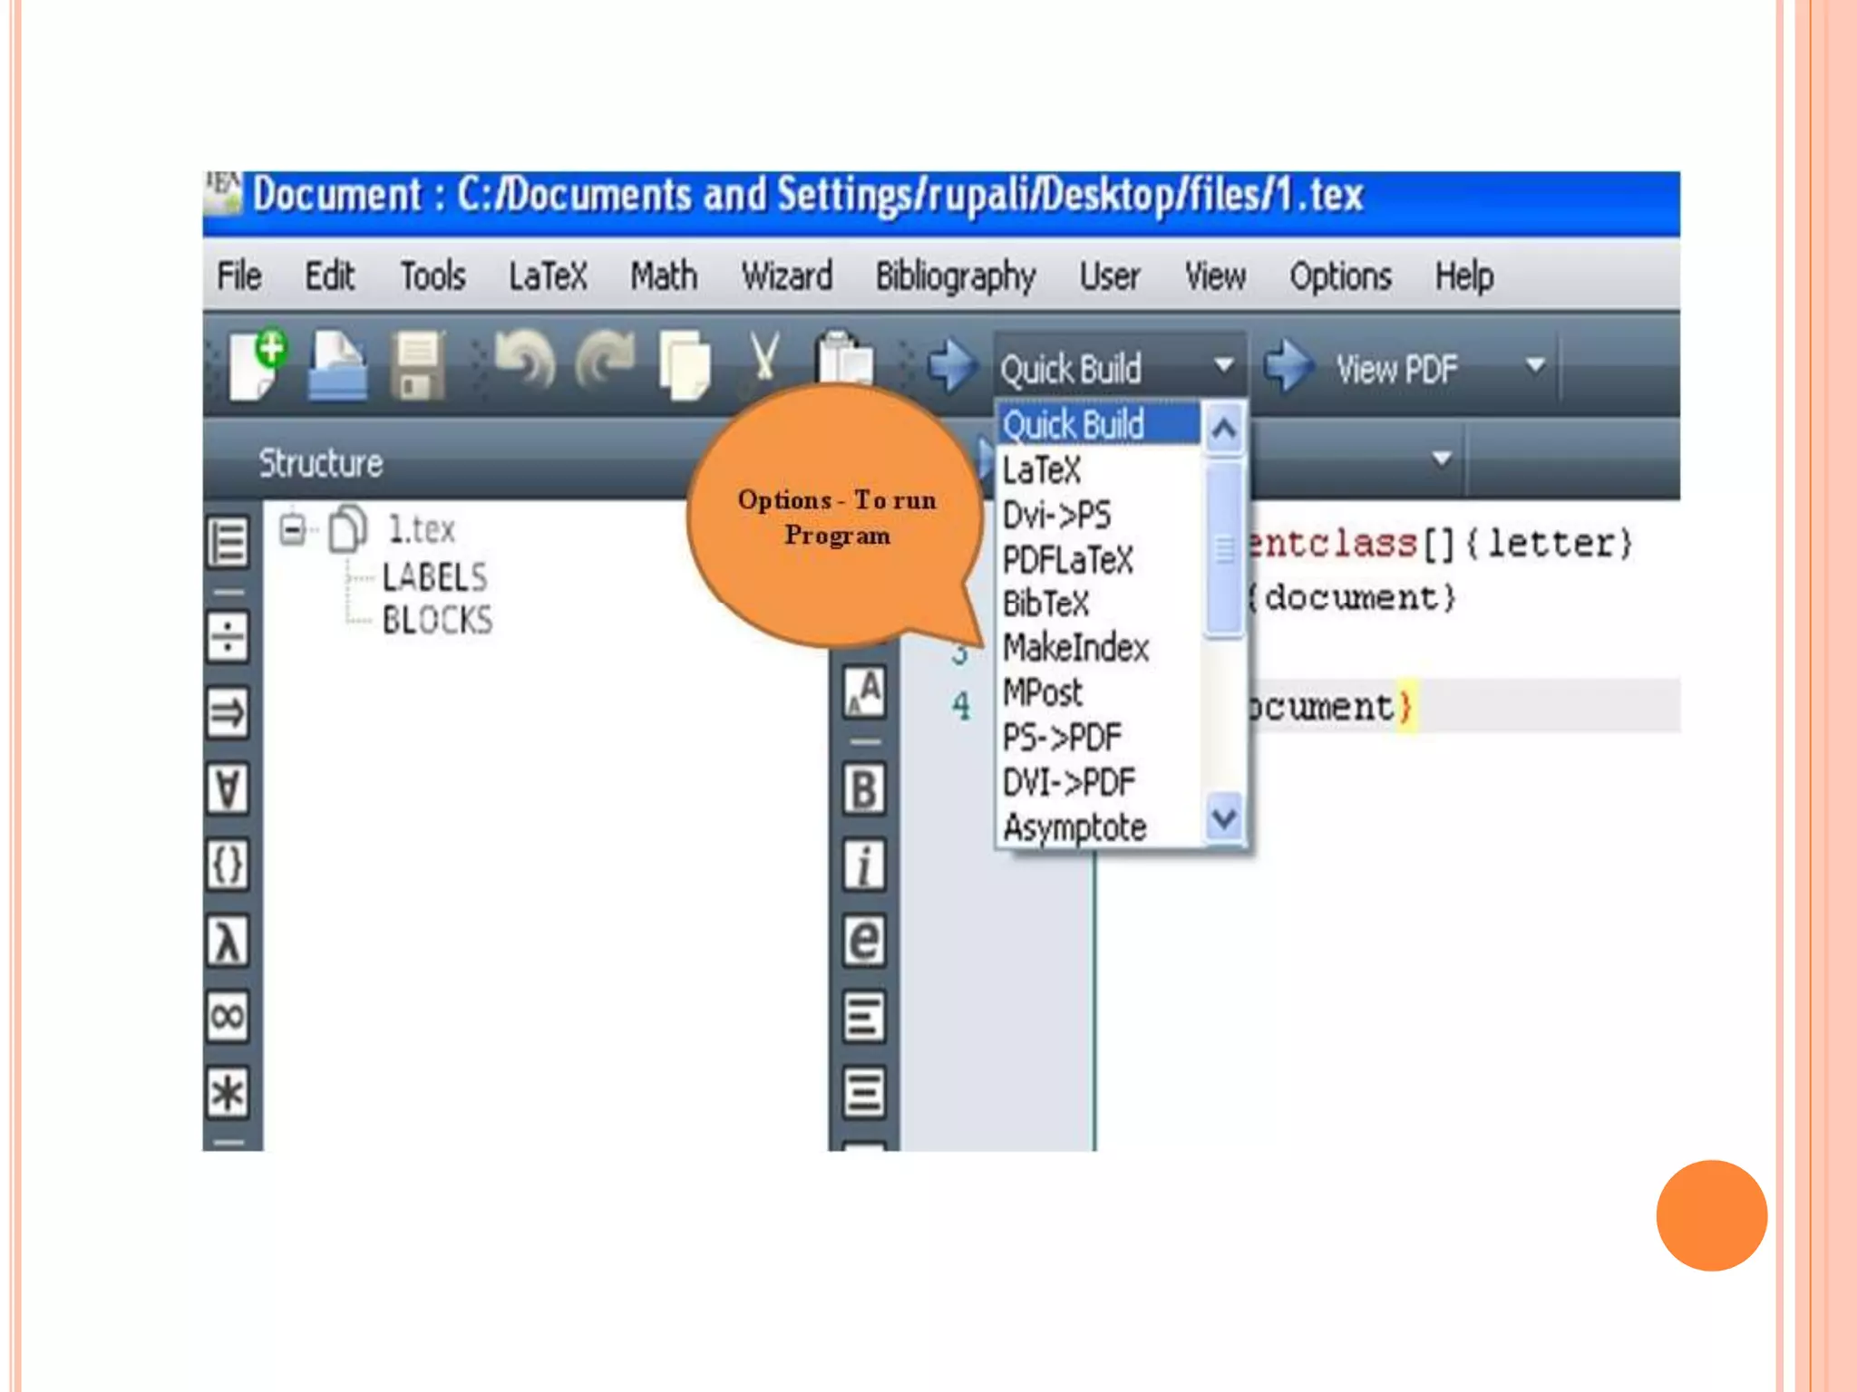Image resolution: width=1857 pixels, height=1392 pixels.
Task: Collapse the 1.tex tree node
Action: (x=292, y=528)
